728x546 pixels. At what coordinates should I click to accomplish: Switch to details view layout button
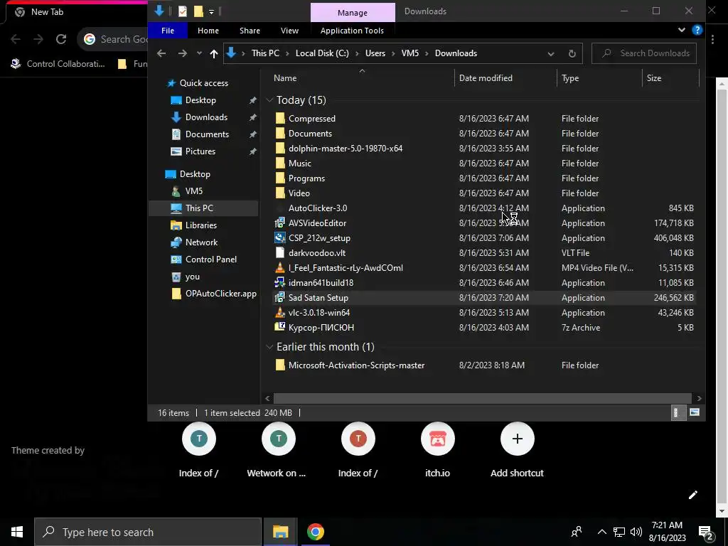pyautogui.click(x=678, y=412)
